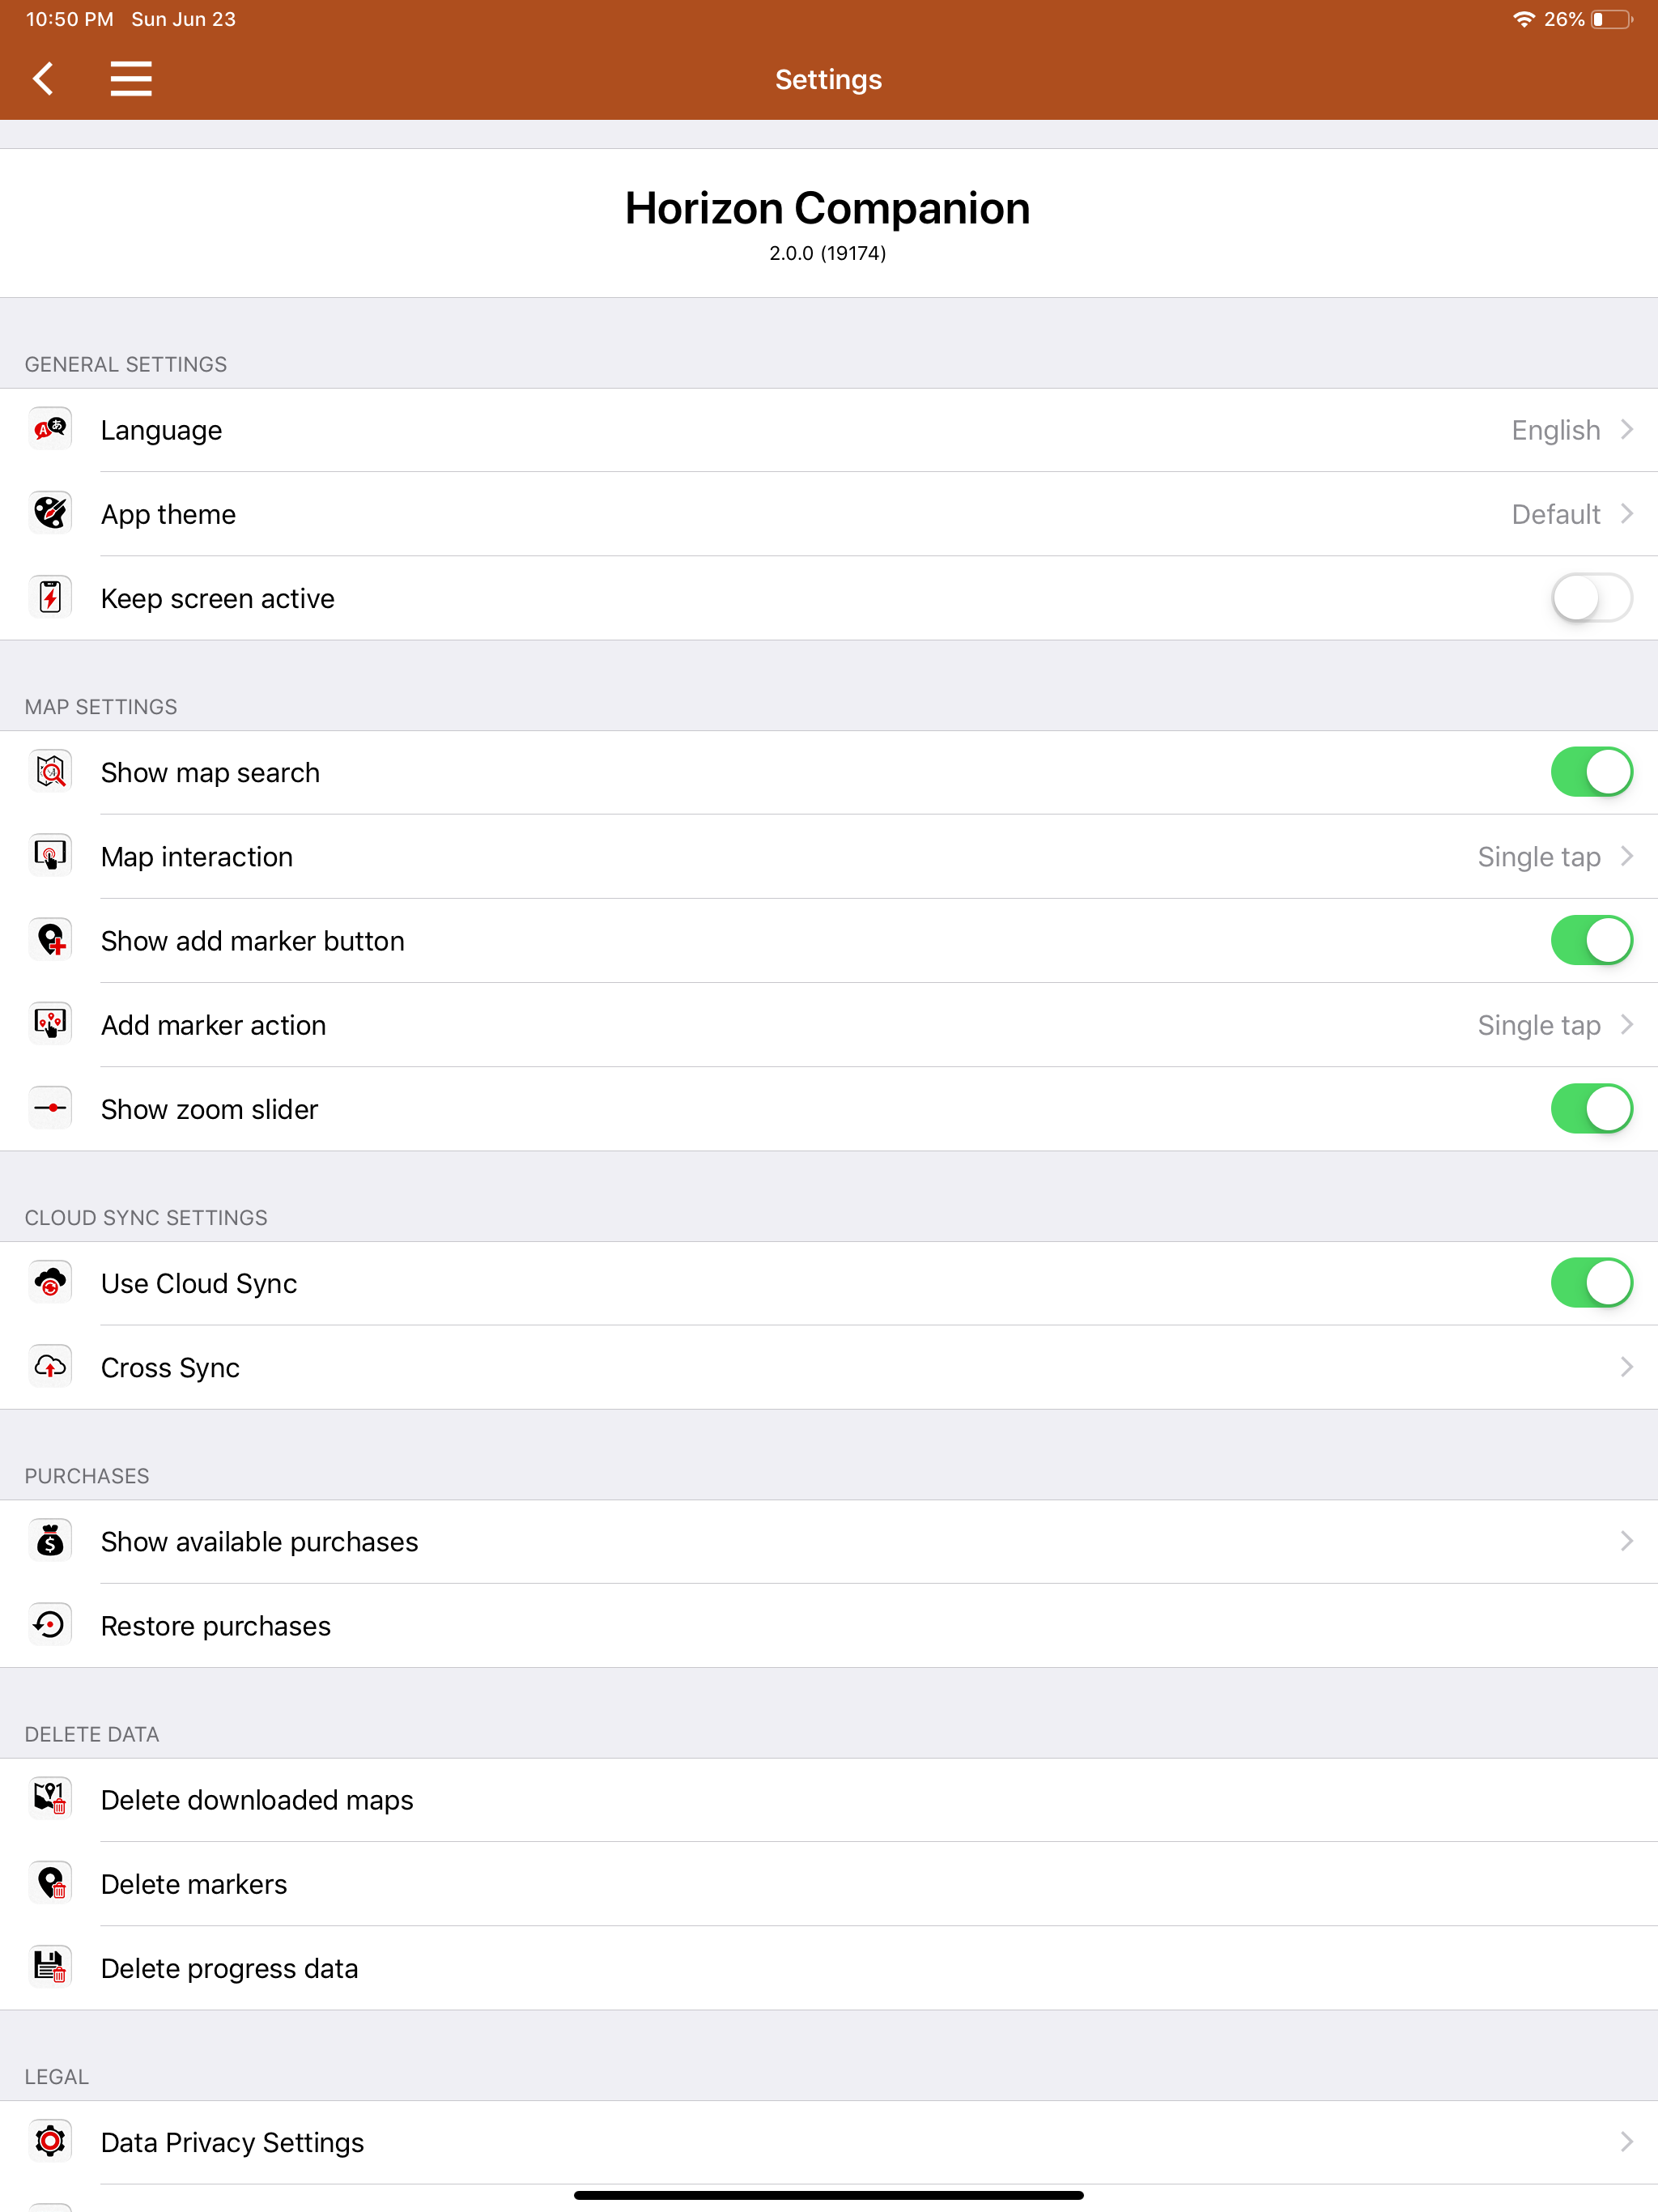Toggle Show add marker button switch
The width and height of the screenshot is (1658, 2212).
coord(1591,941)
